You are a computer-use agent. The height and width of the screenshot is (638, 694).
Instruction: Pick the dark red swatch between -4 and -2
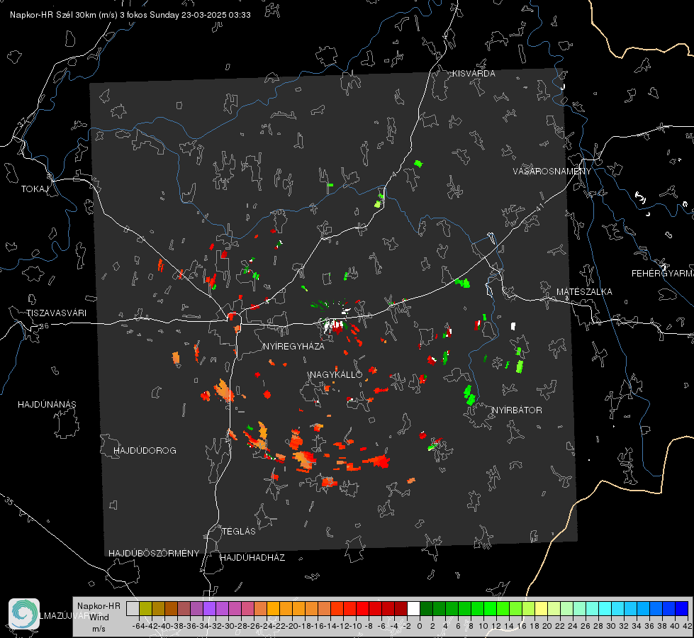coord(401,608)
